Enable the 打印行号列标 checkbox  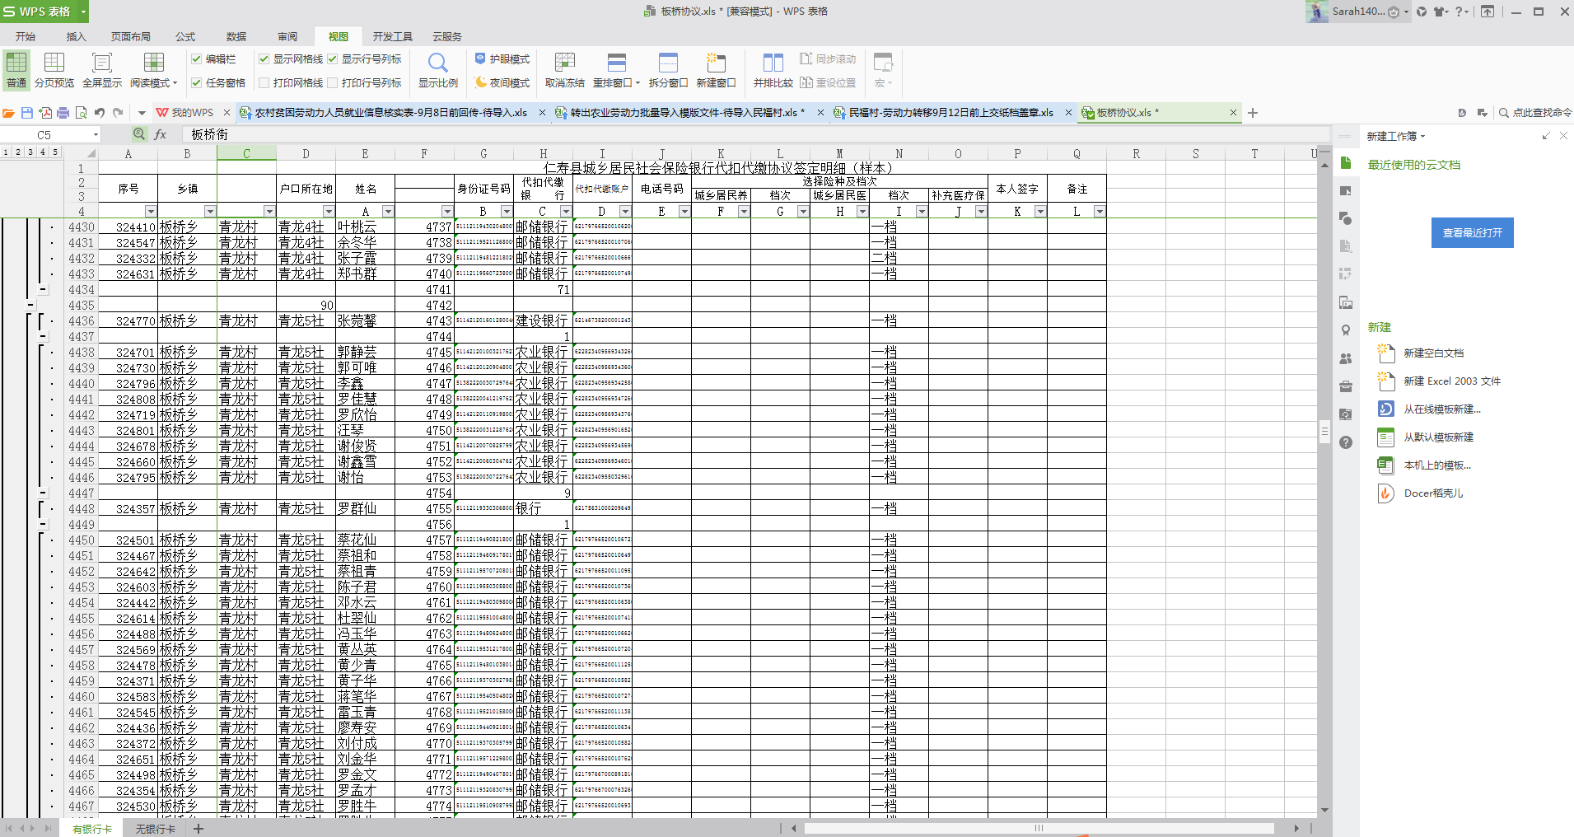[x=333, y=82]
